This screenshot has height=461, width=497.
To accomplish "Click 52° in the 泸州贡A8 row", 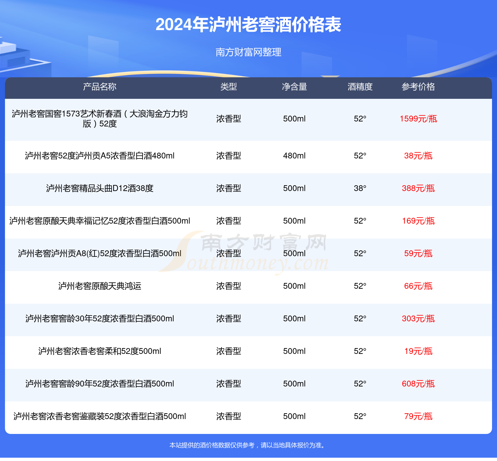I will click(x=360, y=253).
